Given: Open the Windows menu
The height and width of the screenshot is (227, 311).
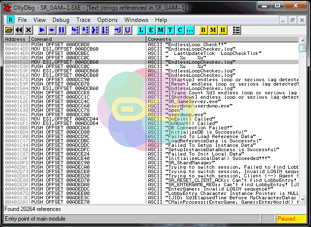Looking at the screenshot, I should (136, 20).
